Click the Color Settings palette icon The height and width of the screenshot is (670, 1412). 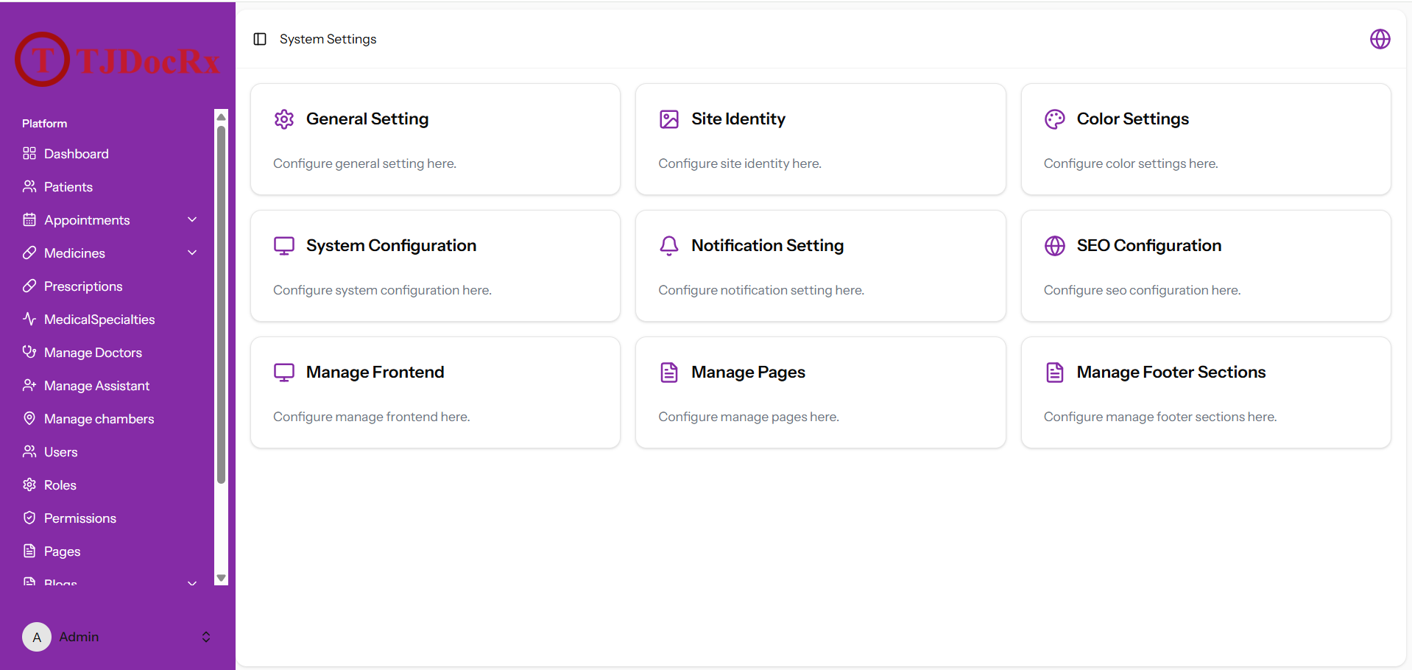(x=1054, y=119)
